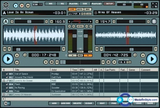The image size is (160, 108).
Task: Click the Native Instruments logo icon
Action: (7, 103)
